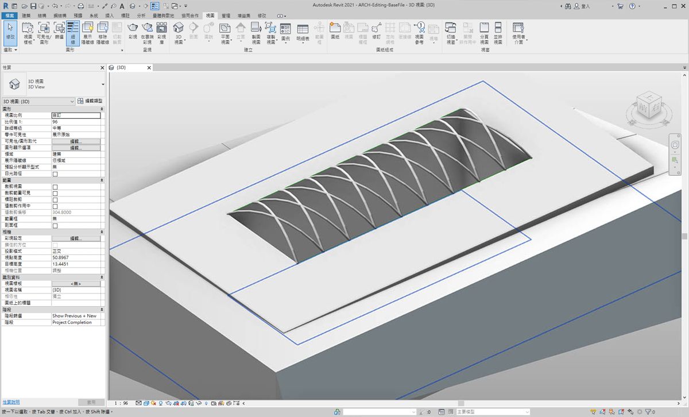Image resolution: width=689 pixels, height=417 pixels.
Task: Click the 3D 視圖 ribbon tool
Action: click(x=179, y=33)
